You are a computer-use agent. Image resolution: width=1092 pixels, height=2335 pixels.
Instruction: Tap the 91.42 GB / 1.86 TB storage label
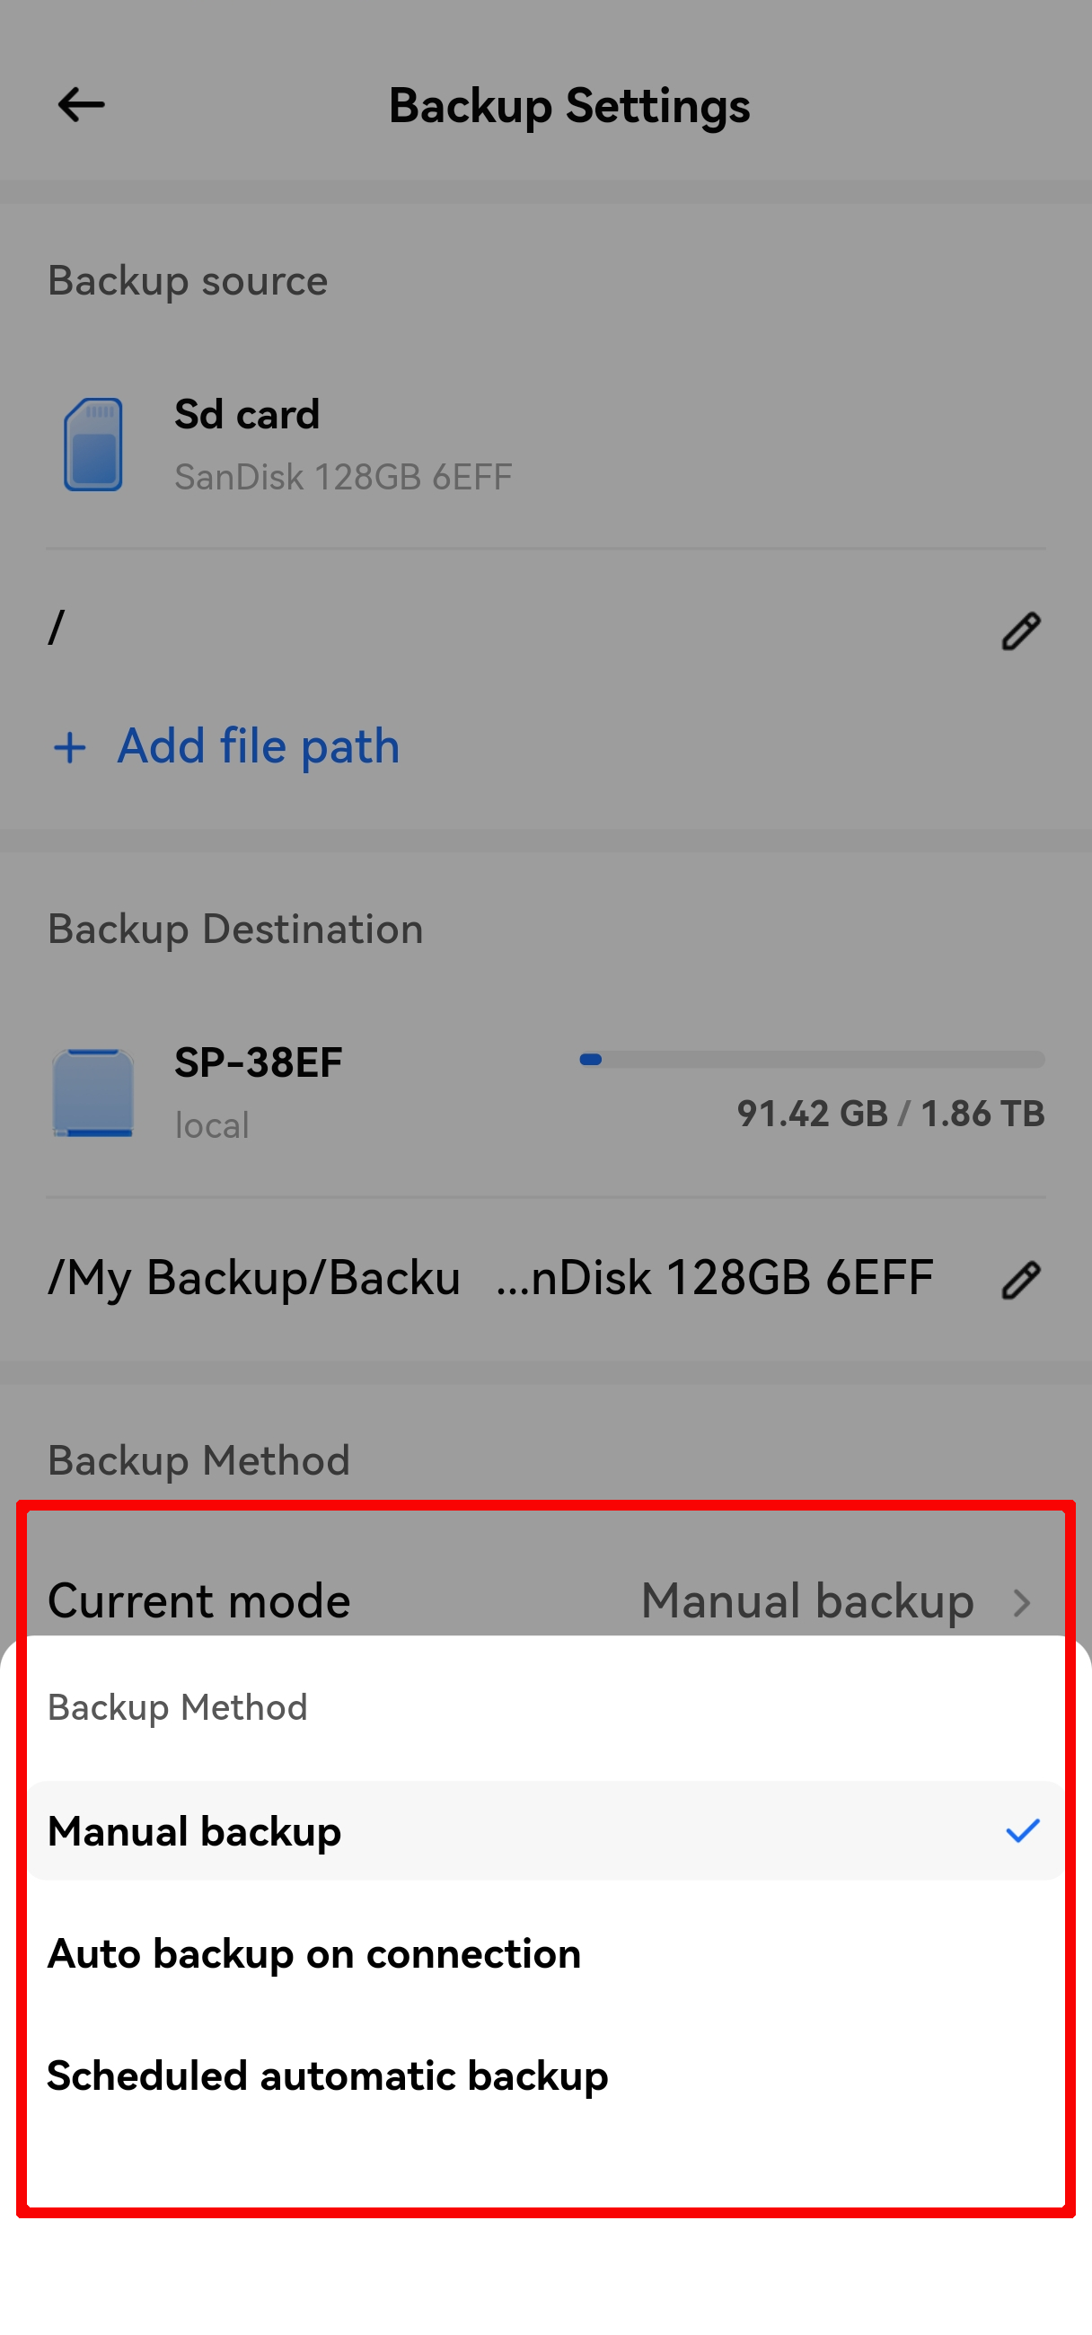pyautogui.click(x=890, y=1113)
